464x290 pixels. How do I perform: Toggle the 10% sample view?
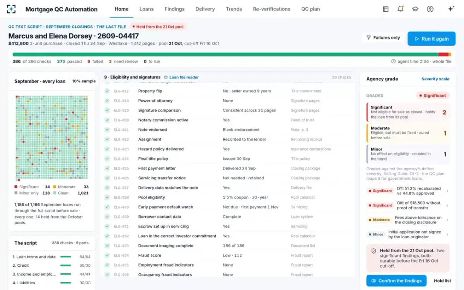click(x=84, y=81)
